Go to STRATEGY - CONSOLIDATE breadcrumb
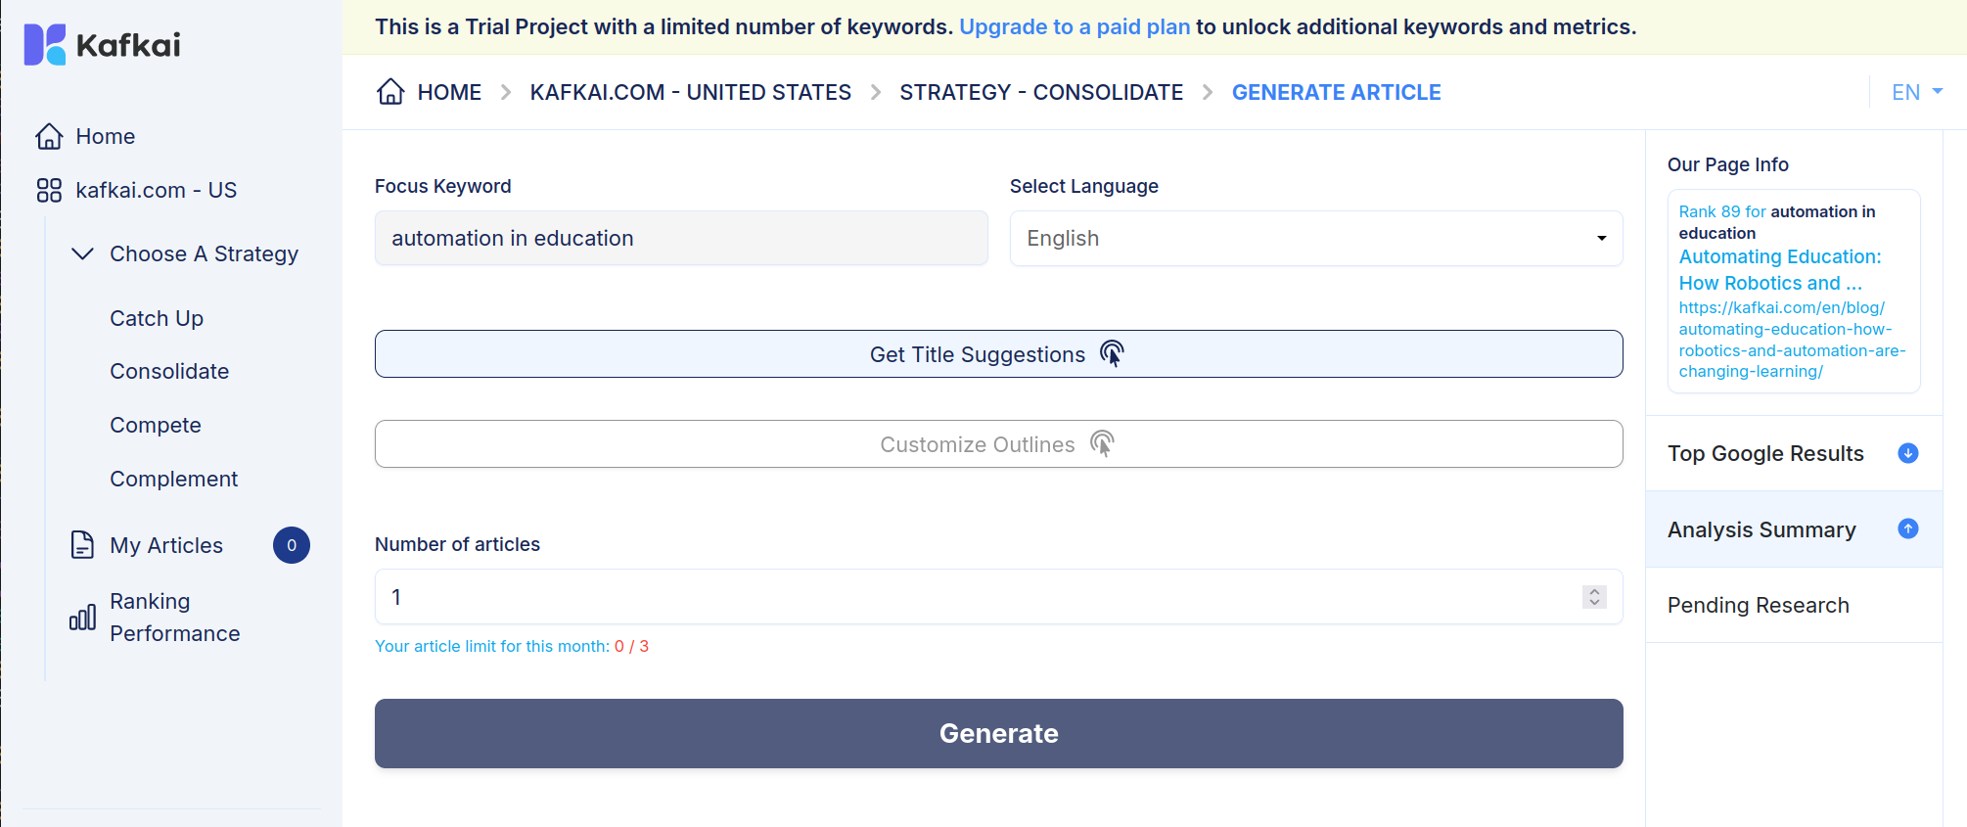This screenshot has height=827, width=1967. (1041, 92)
